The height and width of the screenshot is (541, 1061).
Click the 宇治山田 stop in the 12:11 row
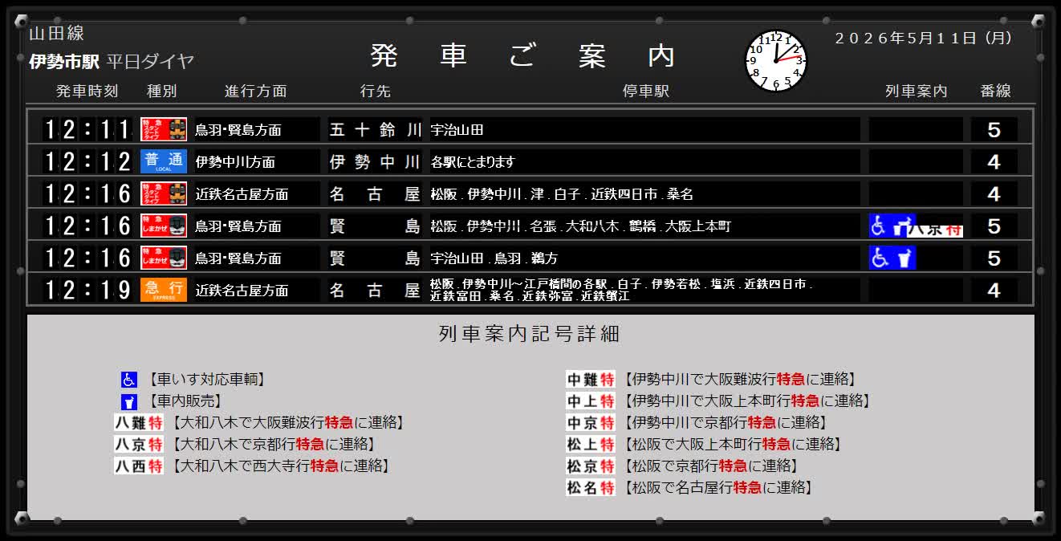click(457, 130)
